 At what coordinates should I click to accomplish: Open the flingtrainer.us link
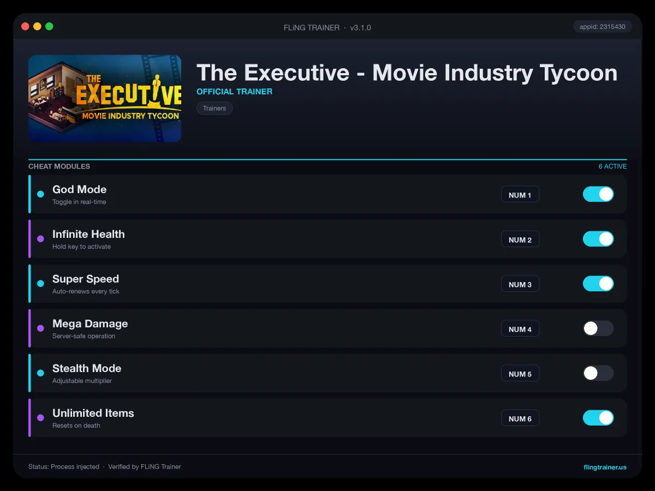[x=605, y=467]
